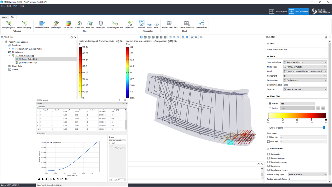Screen dimensions: 332x187
Task: Click the home icon in STKO Monitor plot toolbar
Action: point(39,179)
